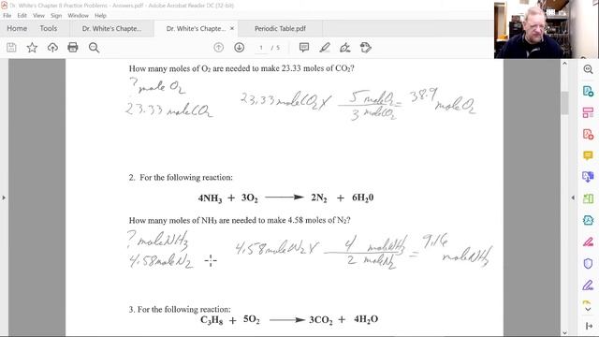Open the Create PDF tool in the sidebar

[x=588, y=134]
